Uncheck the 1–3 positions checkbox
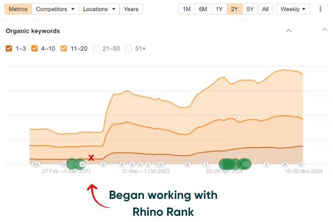 point(9,48)
